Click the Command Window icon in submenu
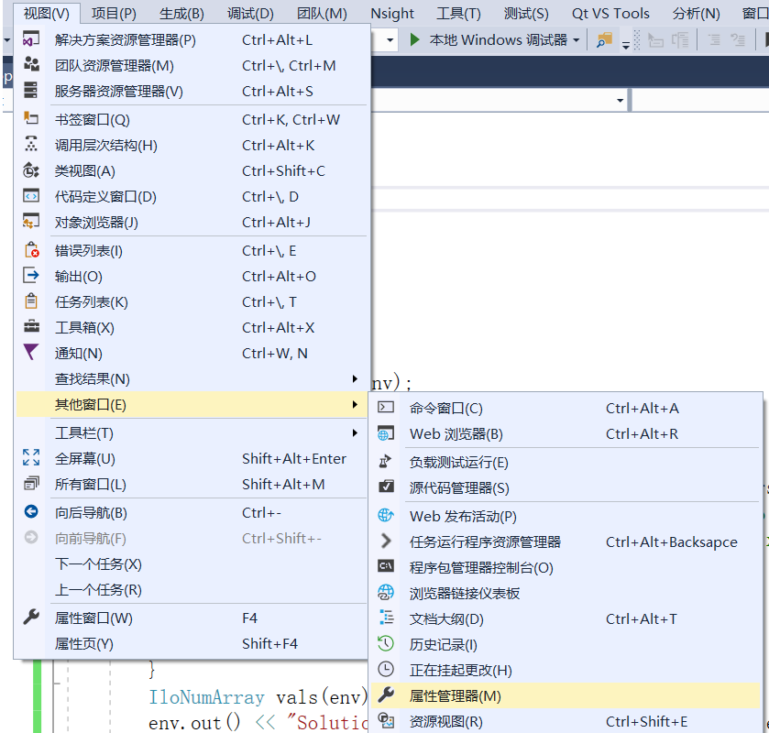This screenshot has height=733, width=769. point(386,407)
